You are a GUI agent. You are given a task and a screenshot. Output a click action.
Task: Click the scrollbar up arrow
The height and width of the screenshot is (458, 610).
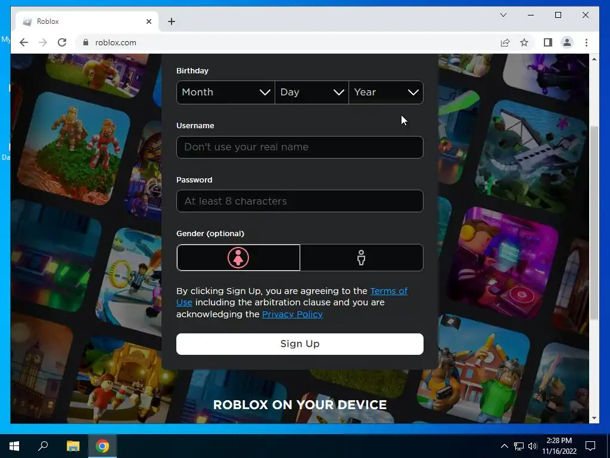click(x=594, y=59)
